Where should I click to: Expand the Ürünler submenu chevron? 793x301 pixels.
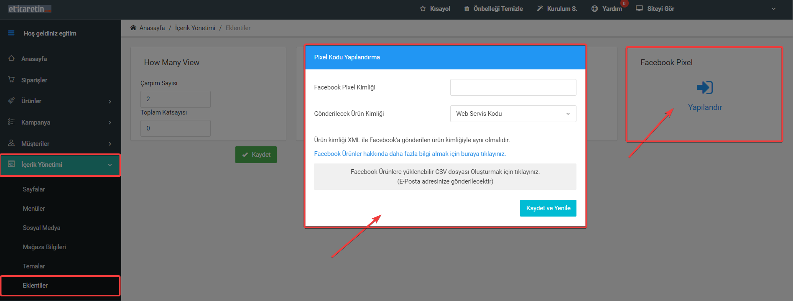click(110, 101)
